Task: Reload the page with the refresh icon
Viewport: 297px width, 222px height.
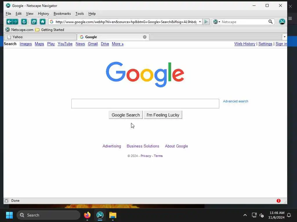Action: click(24, 22)
